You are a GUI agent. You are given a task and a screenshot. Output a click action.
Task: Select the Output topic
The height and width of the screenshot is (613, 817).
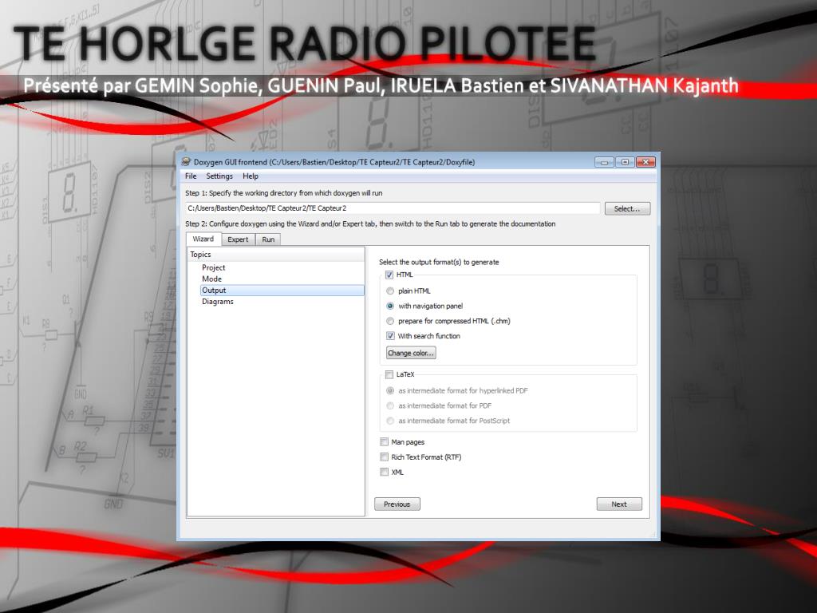(x=282, y=291)
